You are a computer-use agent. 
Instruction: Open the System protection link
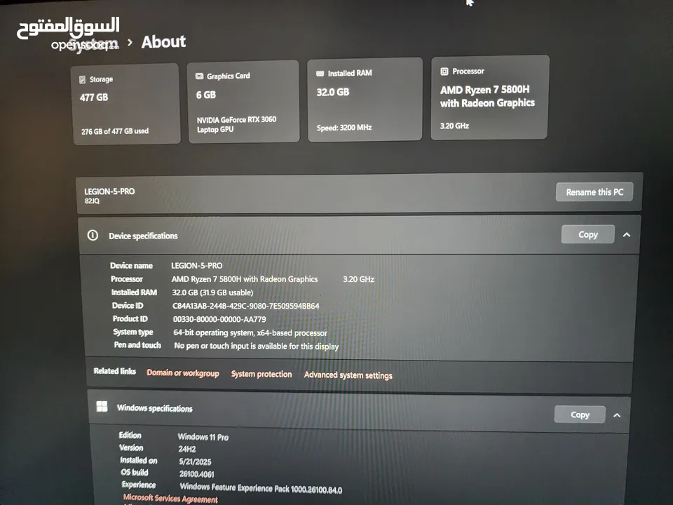[261, 374]
